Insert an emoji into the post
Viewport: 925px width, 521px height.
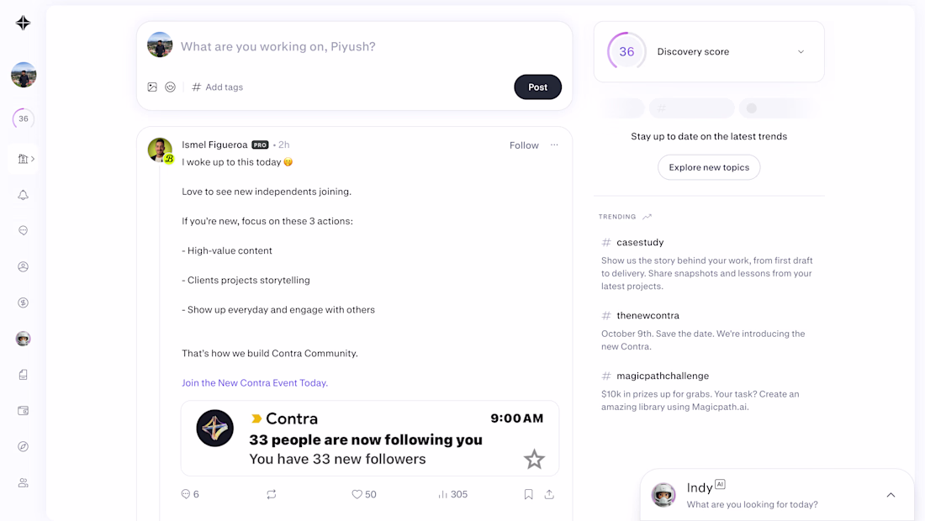point(171,87)
